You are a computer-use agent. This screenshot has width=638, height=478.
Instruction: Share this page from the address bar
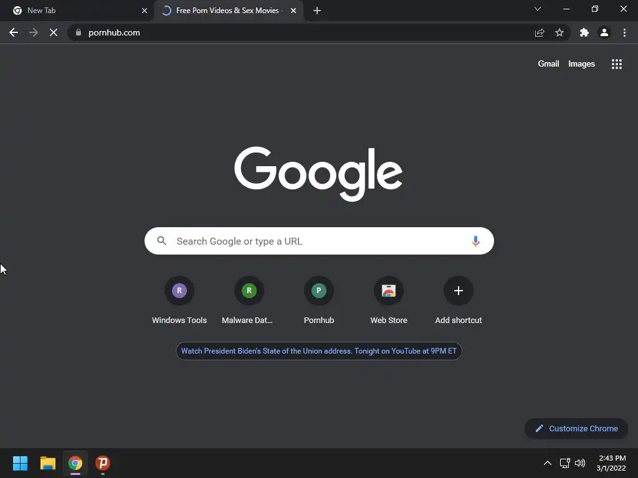[x=540, y=32]
